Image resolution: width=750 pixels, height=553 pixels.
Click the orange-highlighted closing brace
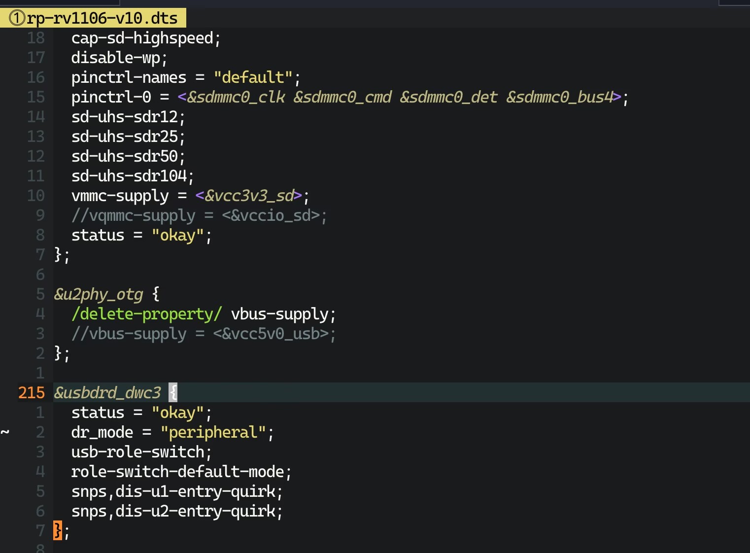[x=58, y=531]
